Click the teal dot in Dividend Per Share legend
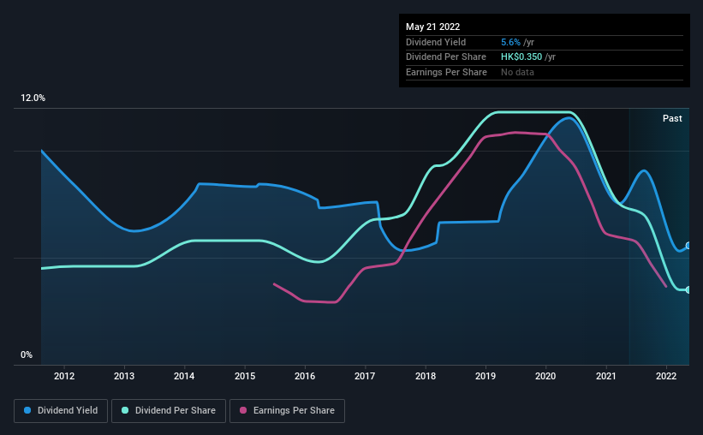Image resolution: width=703 pixels, height=435 pixels. [x=126, y=411]
